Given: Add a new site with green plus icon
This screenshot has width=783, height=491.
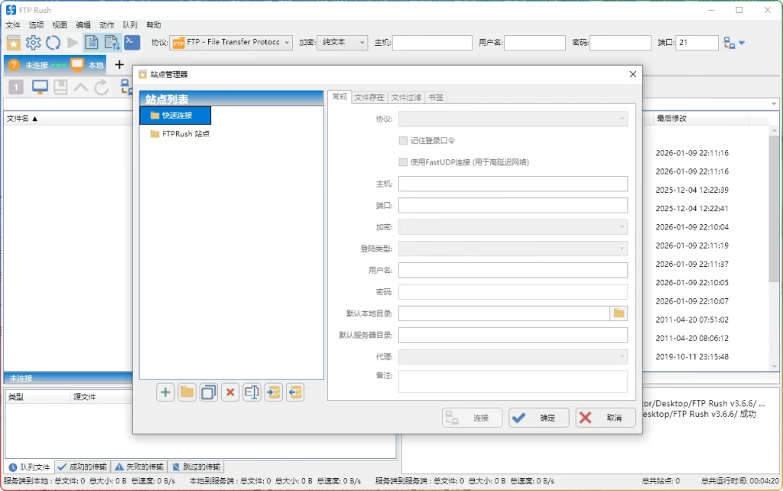Looking at the screenshot, I should coord(164,392).
